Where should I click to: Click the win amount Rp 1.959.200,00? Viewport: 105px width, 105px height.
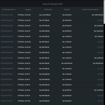(x=97, y=15)
